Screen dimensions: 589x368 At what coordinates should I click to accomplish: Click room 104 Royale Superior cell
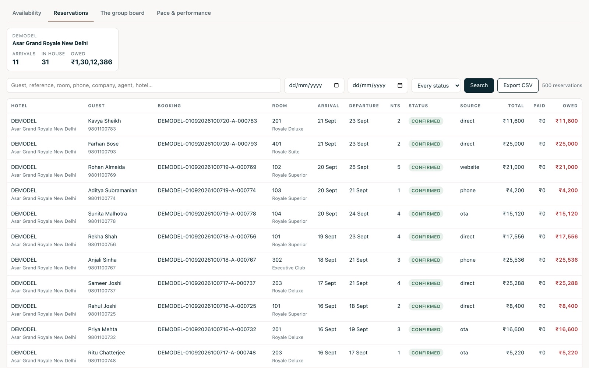(290, 217)
